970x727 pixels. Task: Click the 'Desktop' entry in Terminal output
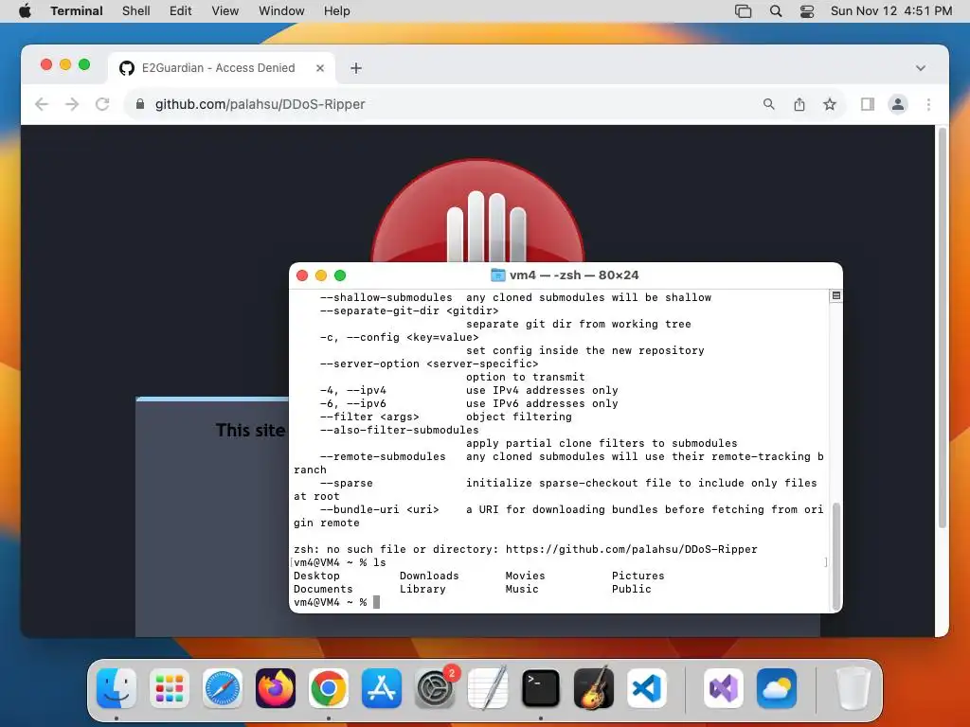316,576
